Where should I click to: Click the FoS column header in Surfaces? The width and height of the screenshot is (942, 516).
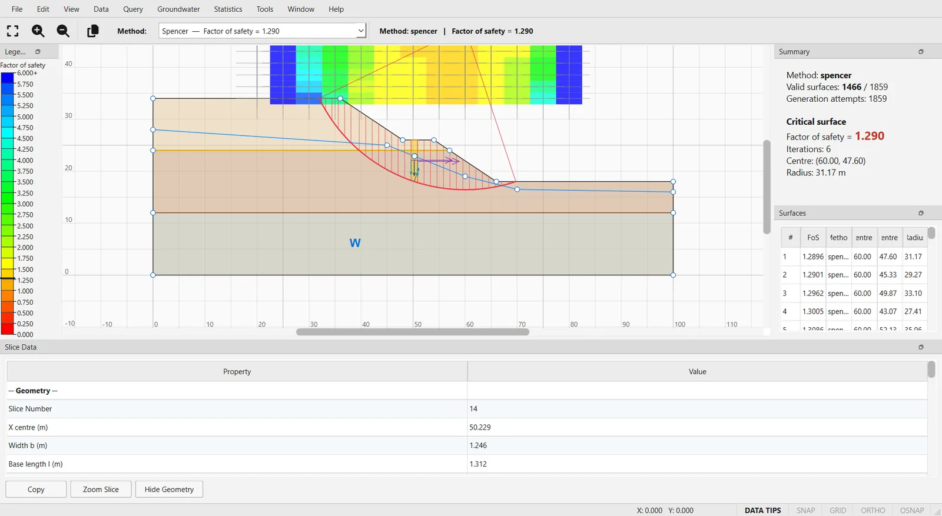(x=813, y=238)
